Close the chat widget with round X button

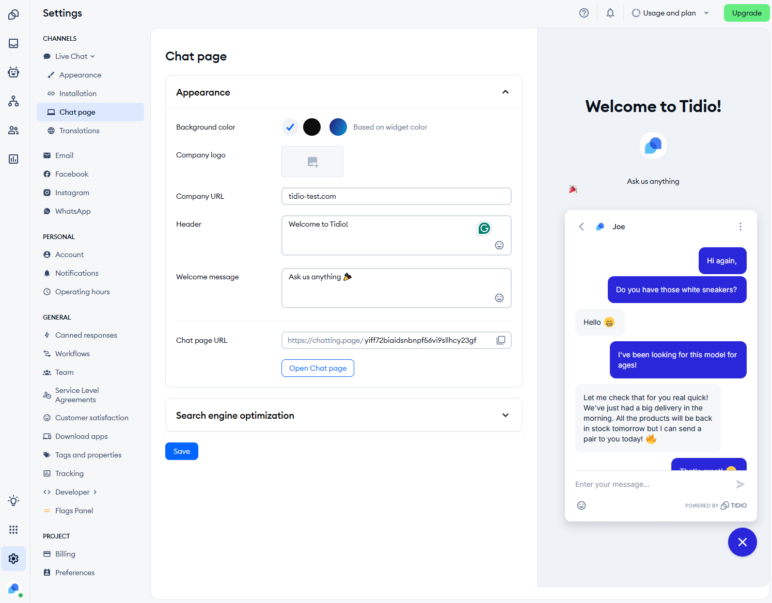click(743, 542)
